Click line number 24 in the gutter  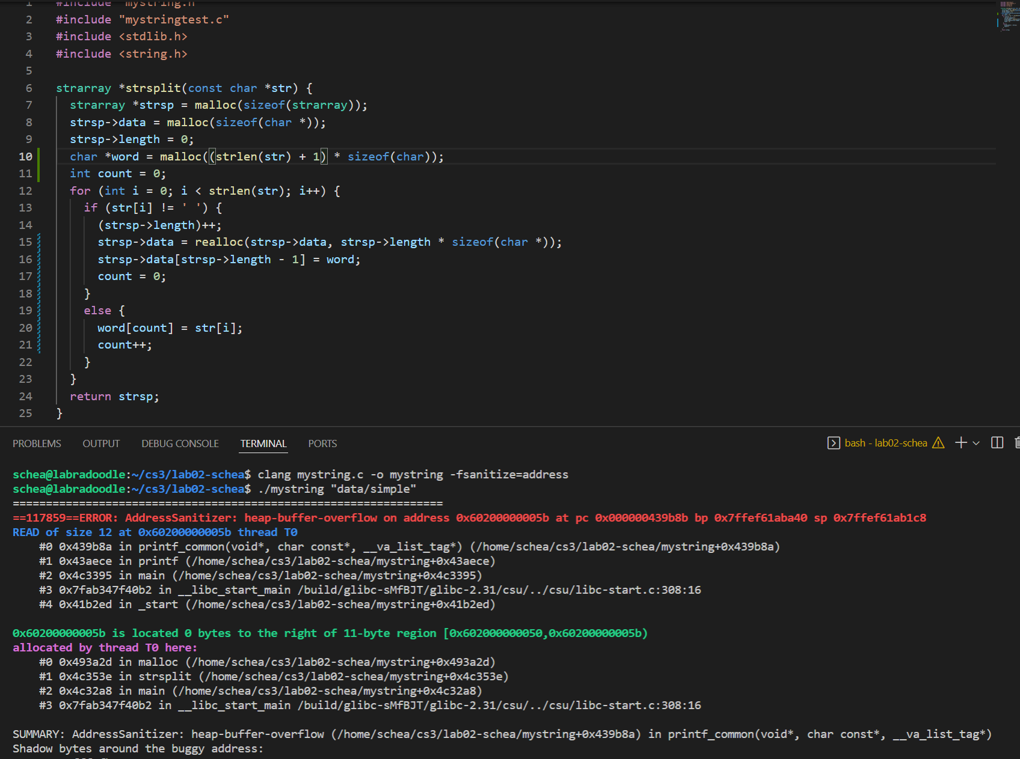(25, 397)
